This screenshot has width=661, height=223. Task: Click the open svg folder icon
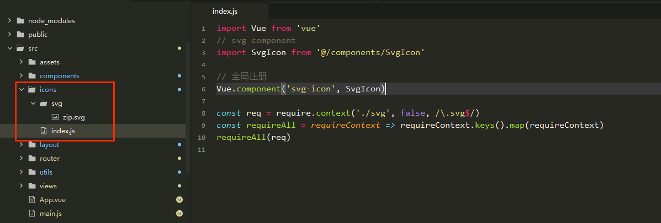pos(44,104)
